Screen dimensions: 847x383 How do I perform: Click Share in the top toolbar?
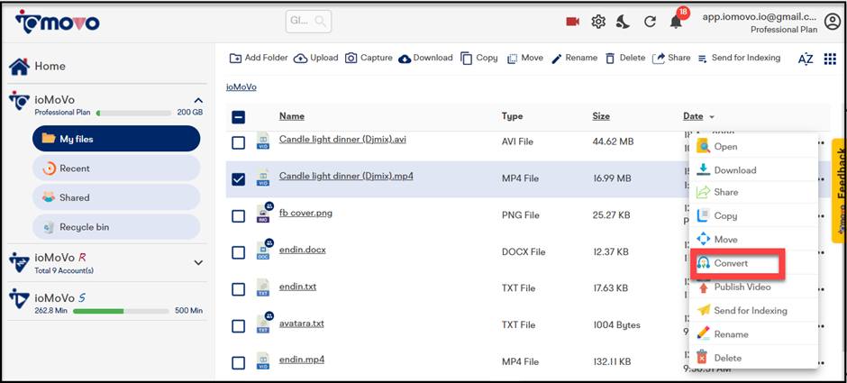coord(671,58)
